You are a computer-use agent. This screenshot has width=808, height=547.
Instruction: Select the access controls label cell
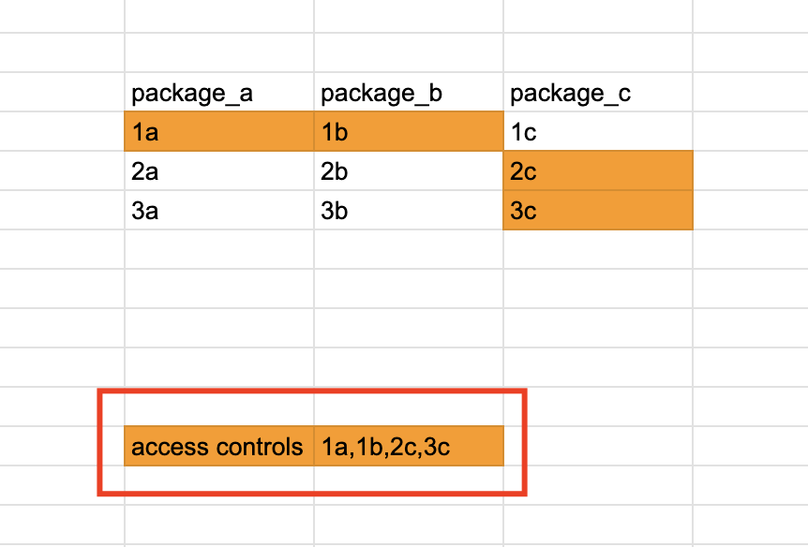tap(219, 446)
